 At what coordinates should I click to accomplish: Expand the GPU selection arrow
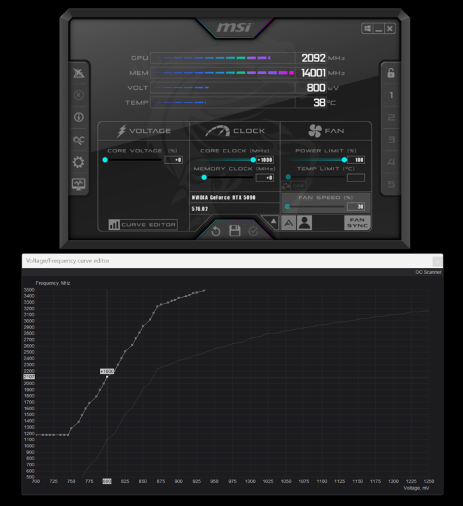(273, 221)
